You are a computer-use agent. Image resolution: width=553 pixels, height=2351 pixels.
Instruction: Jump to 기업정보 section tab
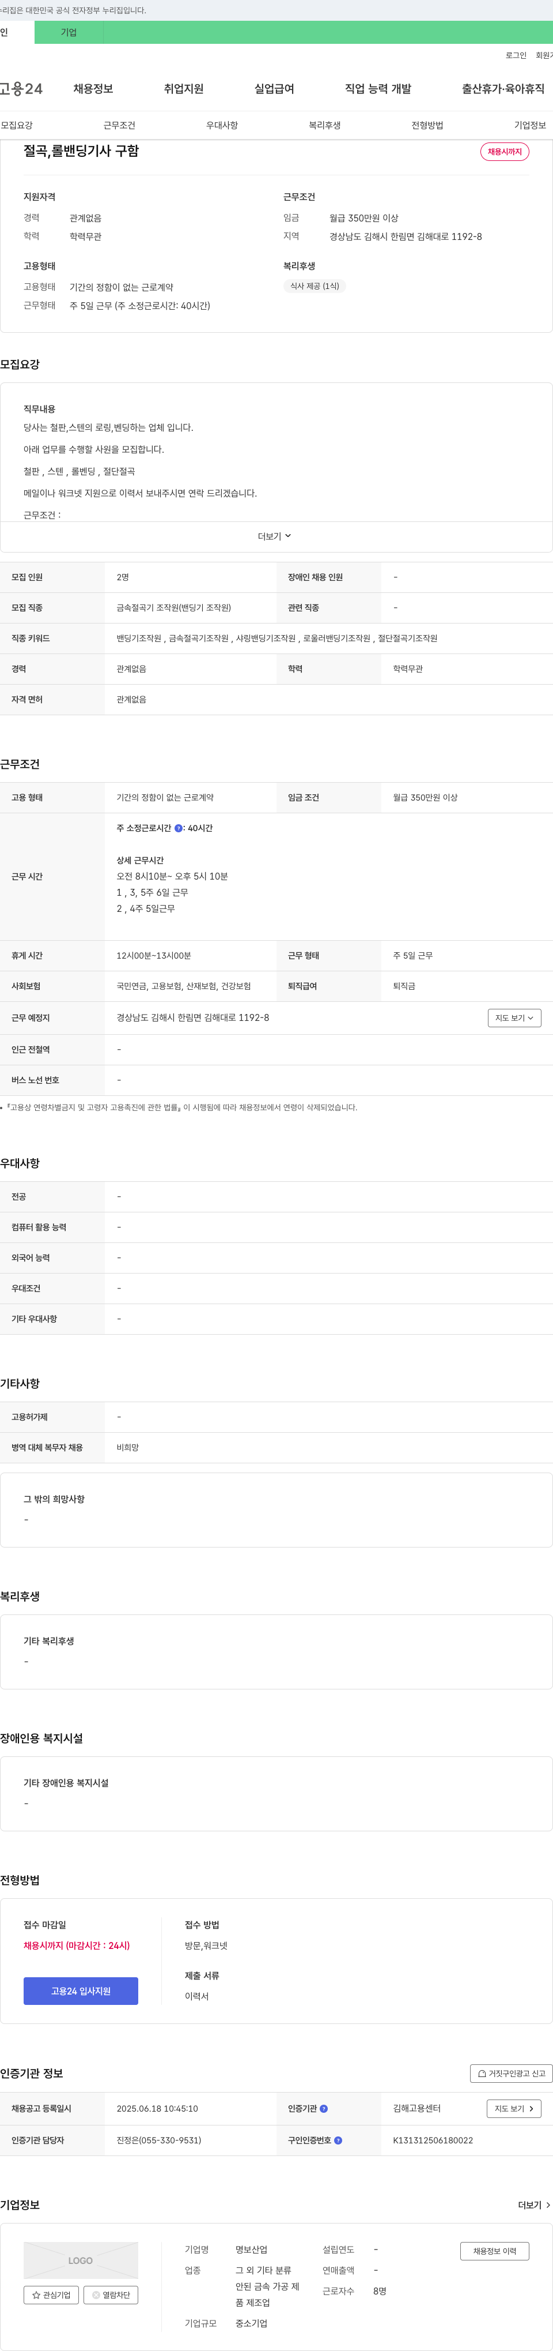pos(530,125)
